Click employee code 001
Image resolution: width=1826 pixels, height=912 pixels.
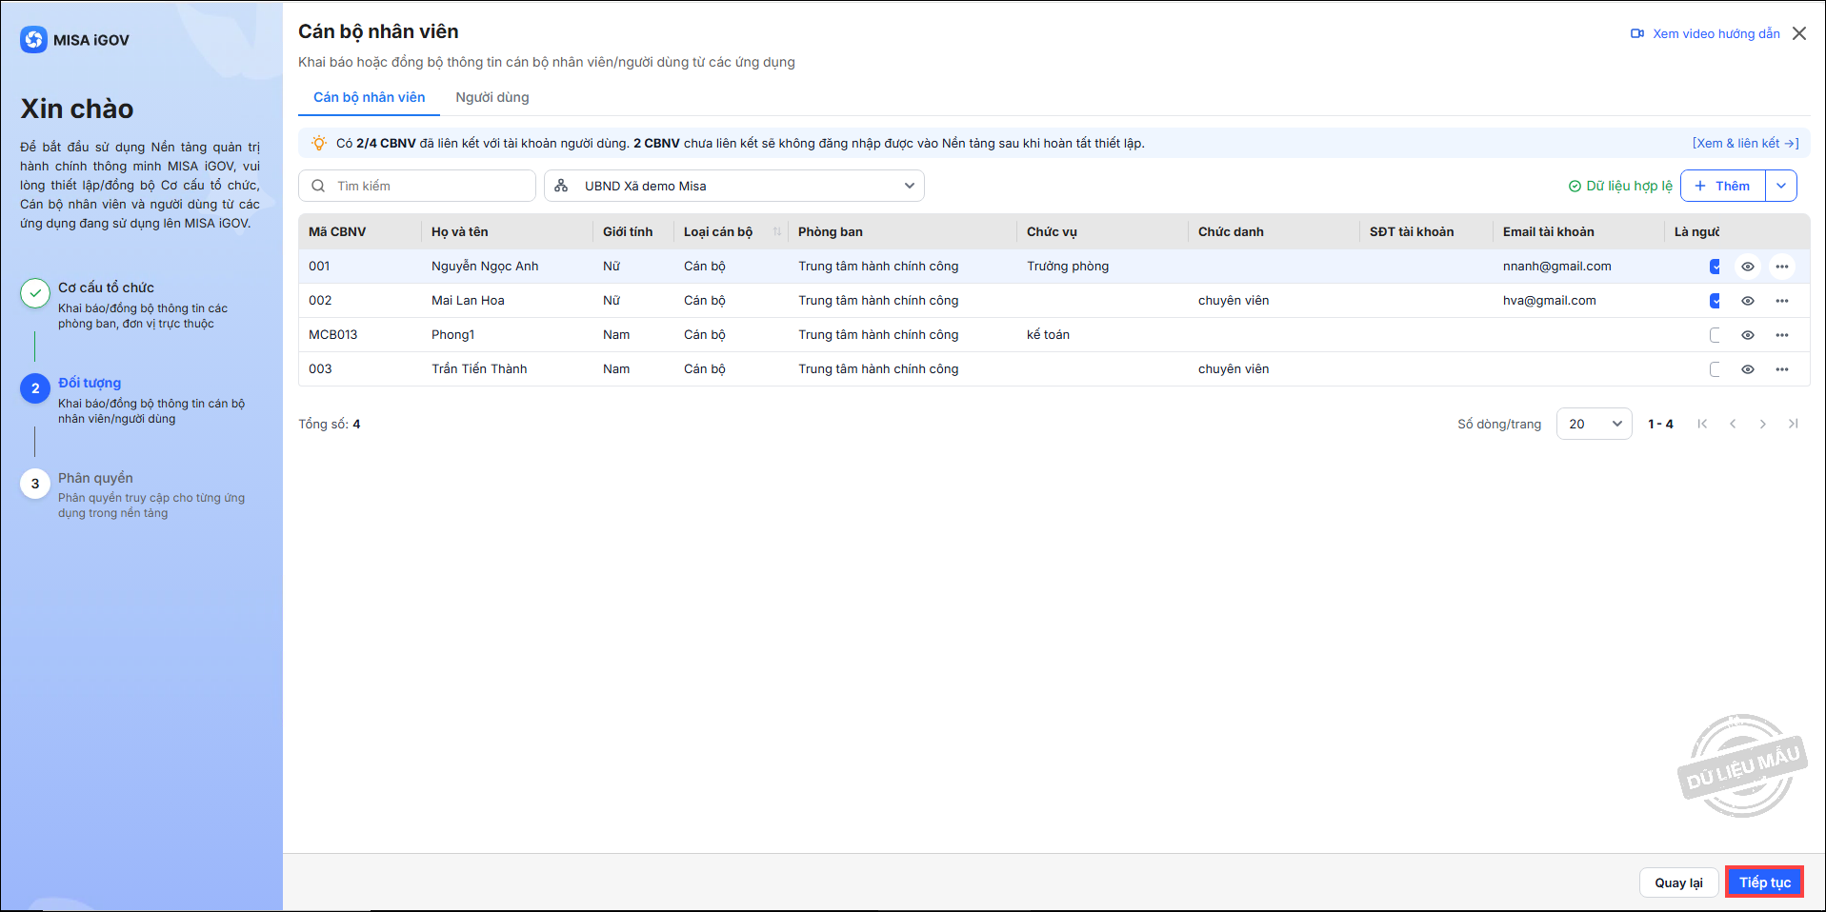319,267
